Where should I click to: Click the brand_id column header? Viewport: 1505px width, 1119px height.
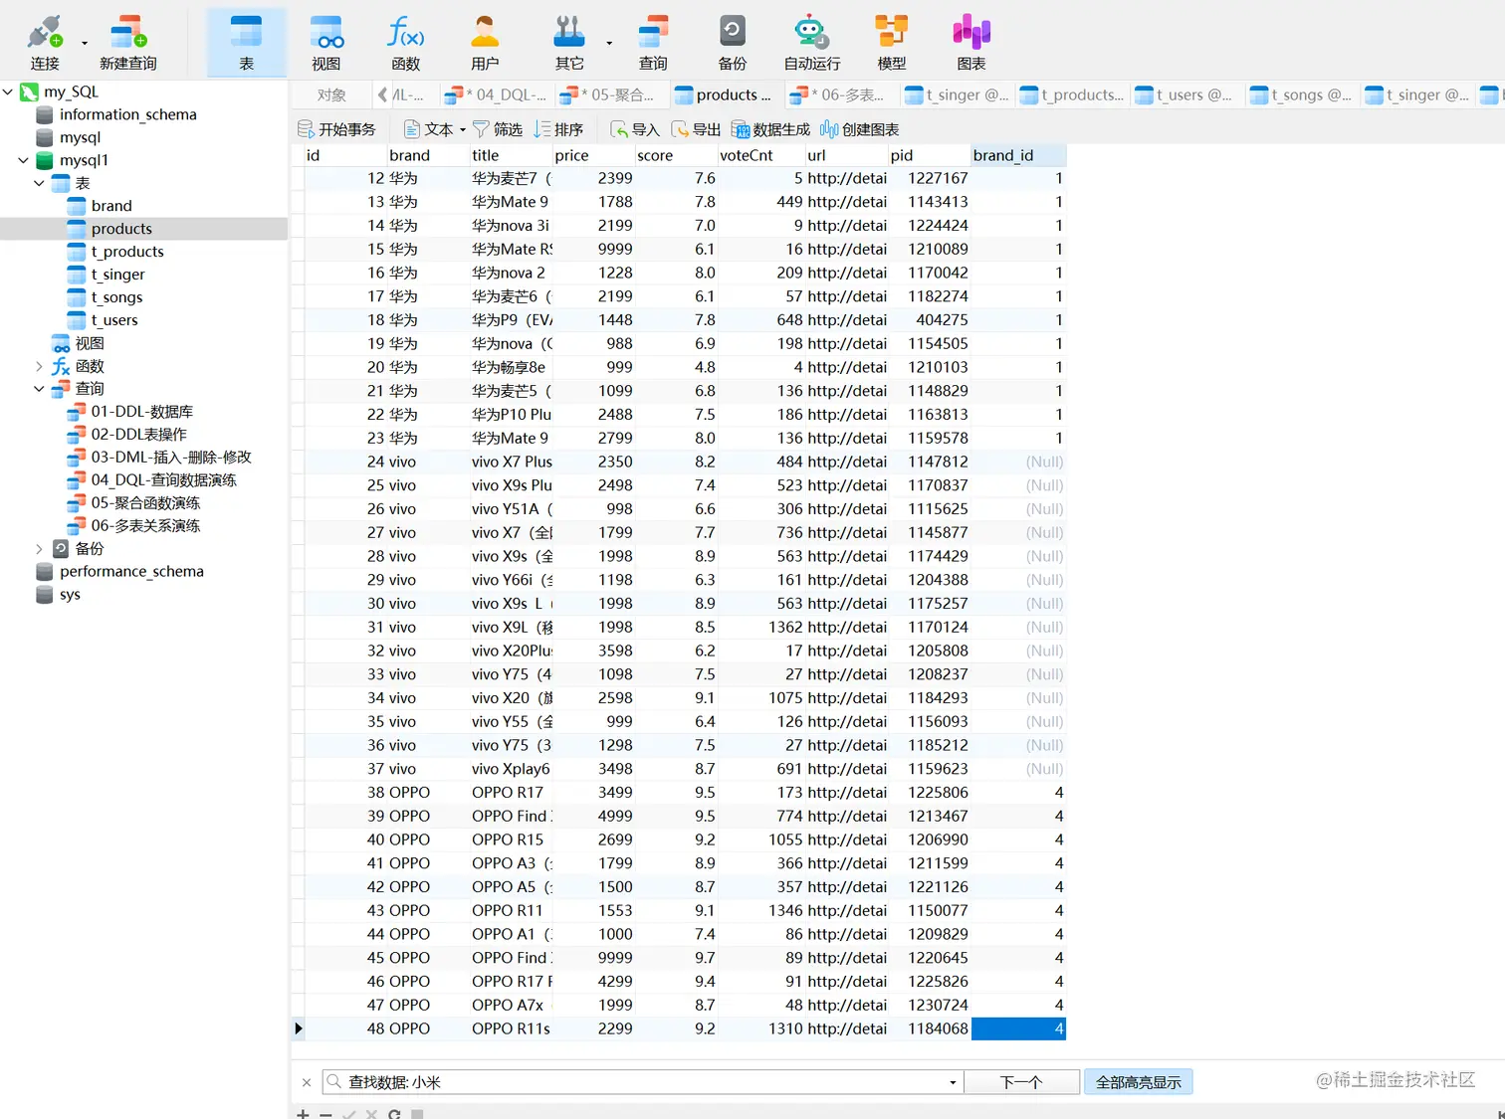[1018, 155]
